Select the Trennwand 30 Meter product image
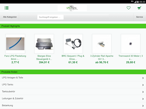 click(x=131, y=44)
